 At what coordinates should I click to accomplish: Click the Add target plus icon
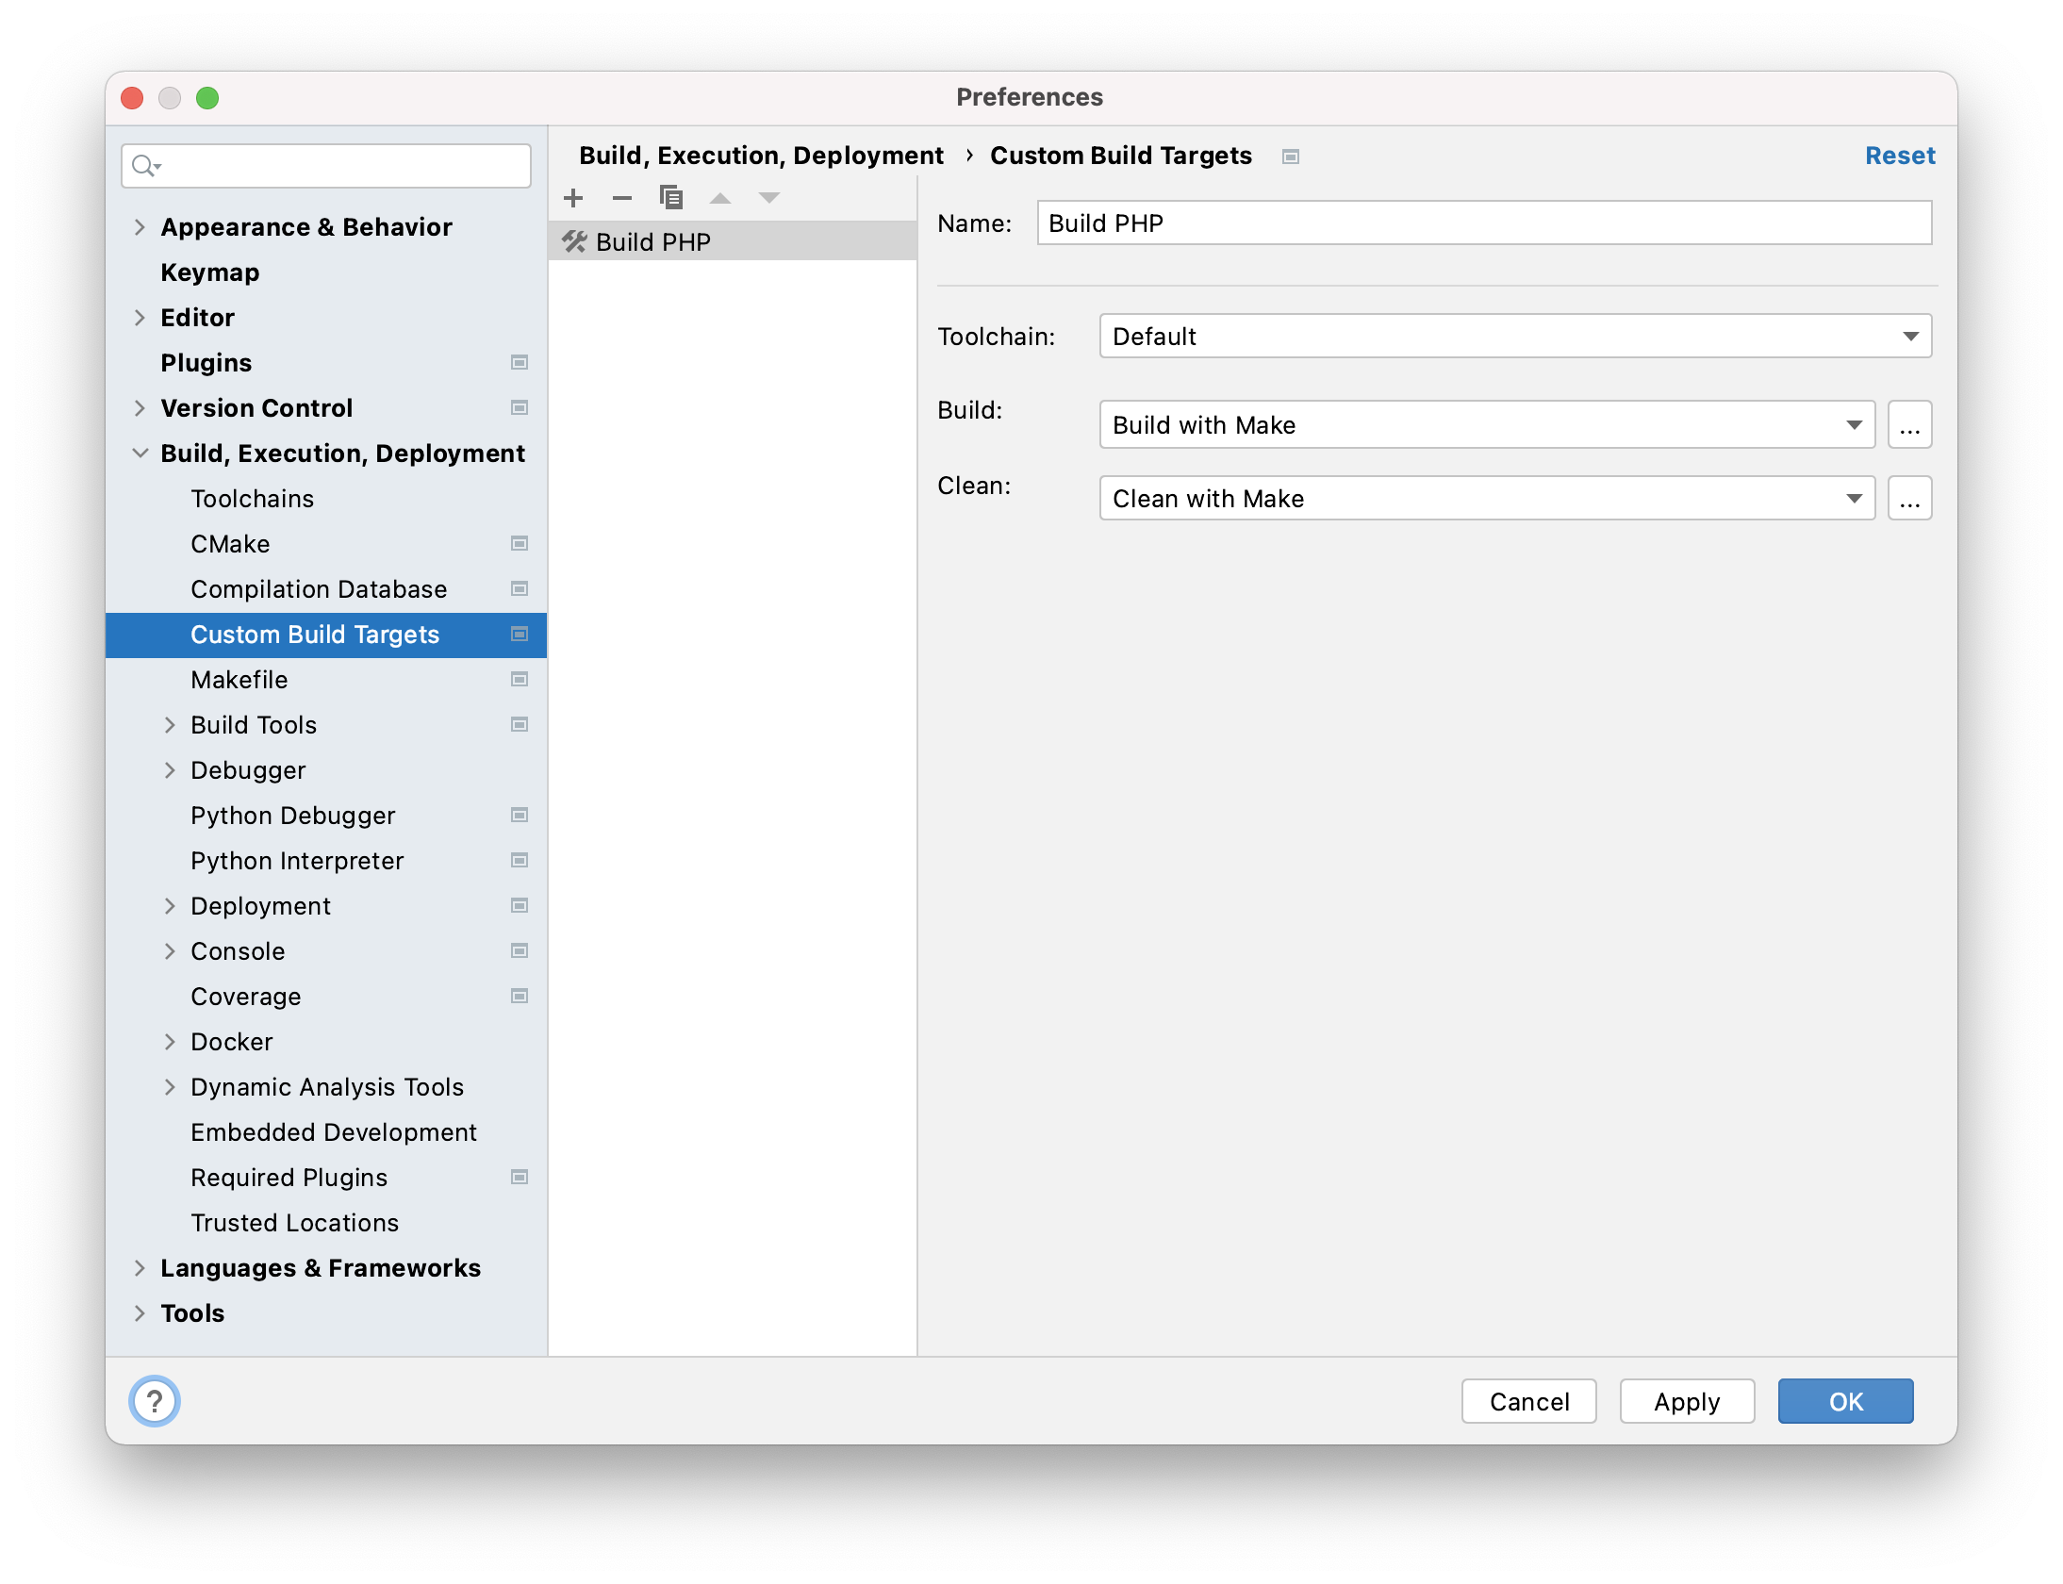[573, 198]
